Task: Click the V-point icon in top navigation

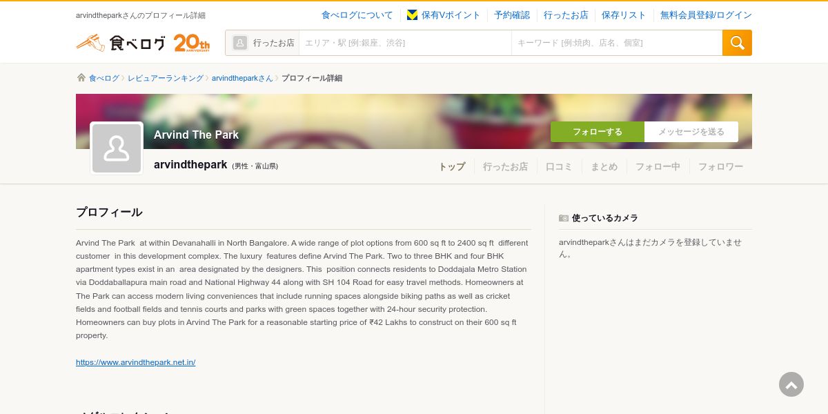Action: point(412,15)
